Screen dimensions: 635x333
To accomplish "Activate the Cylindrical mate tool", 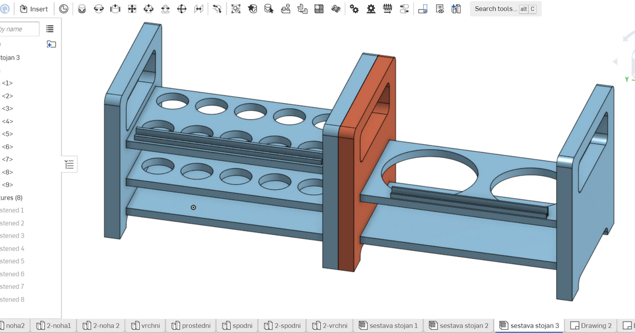I will click(149, 8).
